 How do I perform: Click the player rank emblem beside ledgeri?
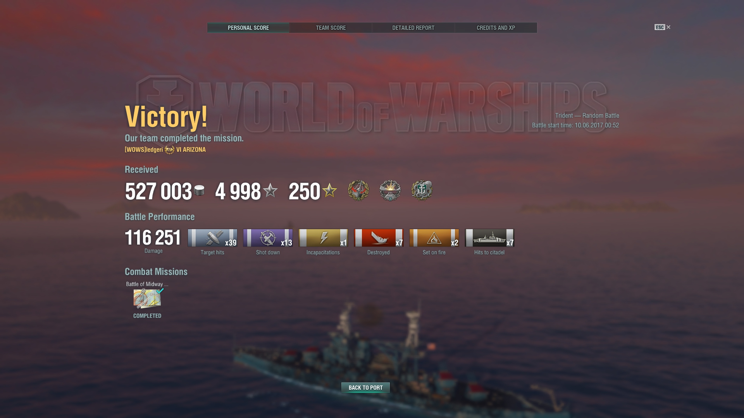[169, 150]
